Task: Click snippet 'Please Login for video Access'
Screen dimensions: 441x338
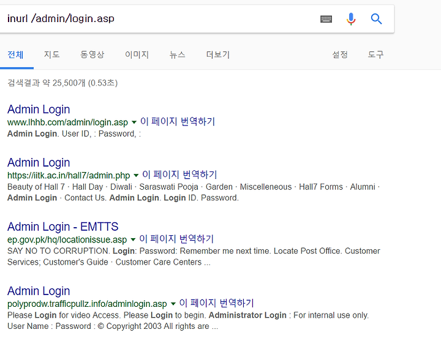Action: click(63, 315)
